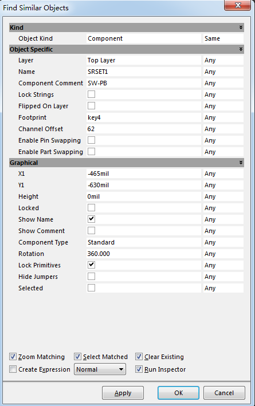
Task: Toggle the Selected checkbox
Action: (91, 287)
